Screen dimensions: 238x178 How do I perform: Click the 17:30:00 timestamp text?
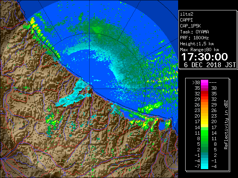tap(205, 57)
